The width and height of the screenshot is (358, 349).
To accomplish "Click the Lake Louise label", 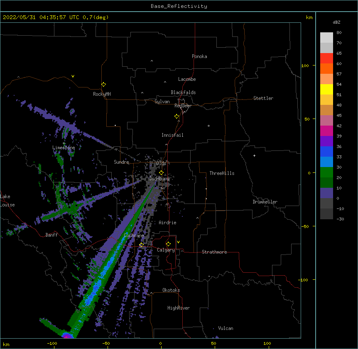I will pyautogui.click(x=7, y=201).
